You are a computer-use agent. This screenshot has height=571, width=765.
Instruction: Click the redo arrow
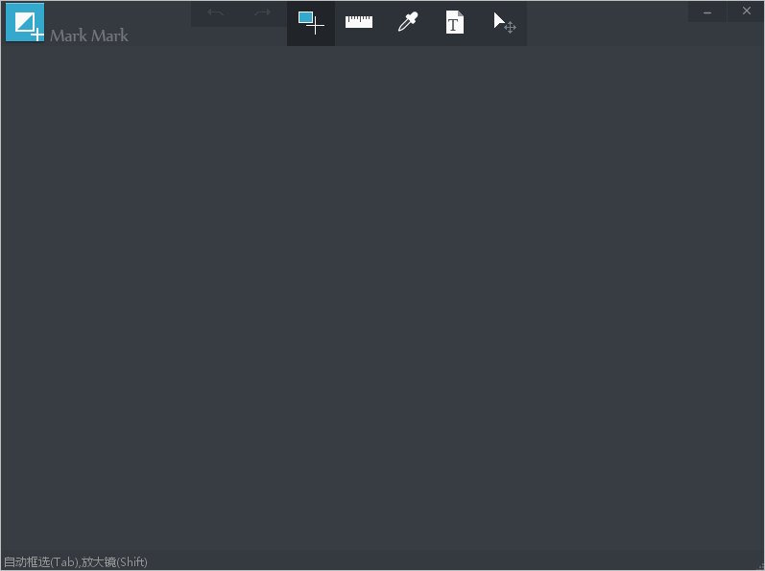(262, 13)
